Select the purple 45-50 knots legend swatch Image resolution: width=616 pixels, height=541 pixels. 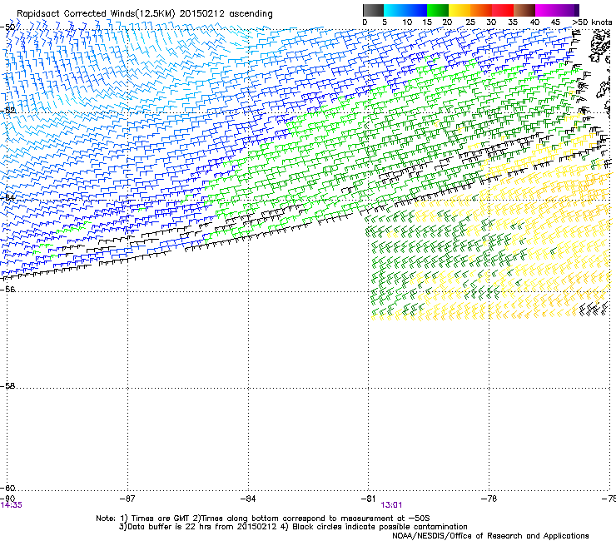[568, 10]
